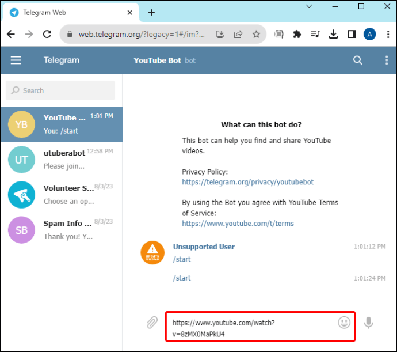Click the Chrome downloads icon

click(333, 35)
